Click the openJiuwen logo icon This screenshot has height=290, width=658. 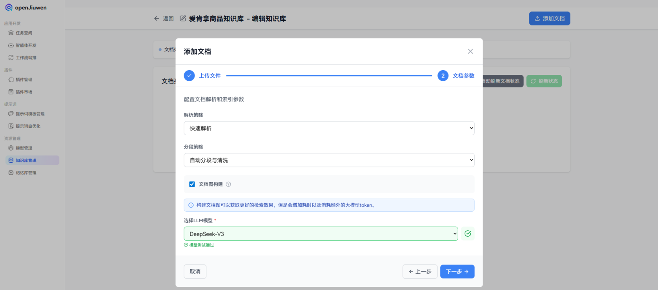(9, 7)
